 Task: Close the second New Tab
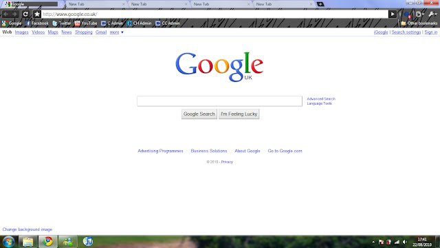point(186,4)
